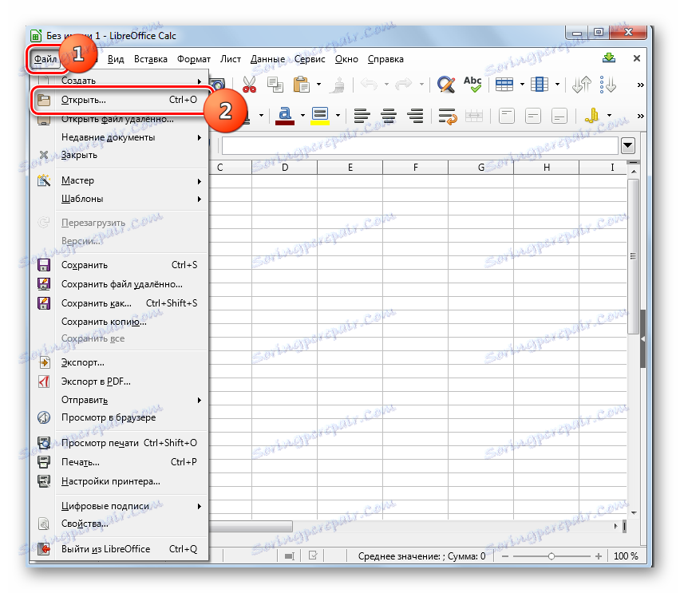Click the zoom in plus button
The image size is (680, 593).
pyautogui.click(x=599, y=556)
